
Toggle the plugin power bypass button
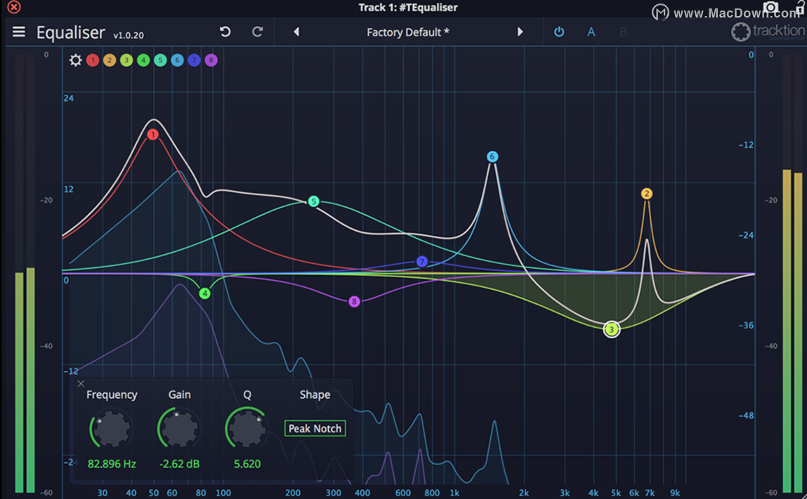[559, 32]
